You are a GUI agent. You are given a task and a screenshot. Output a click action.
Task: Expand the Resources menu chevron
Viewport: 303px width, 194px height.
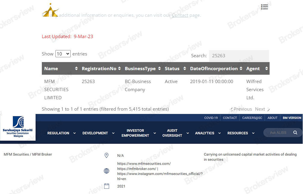click(x=253, y=133)
